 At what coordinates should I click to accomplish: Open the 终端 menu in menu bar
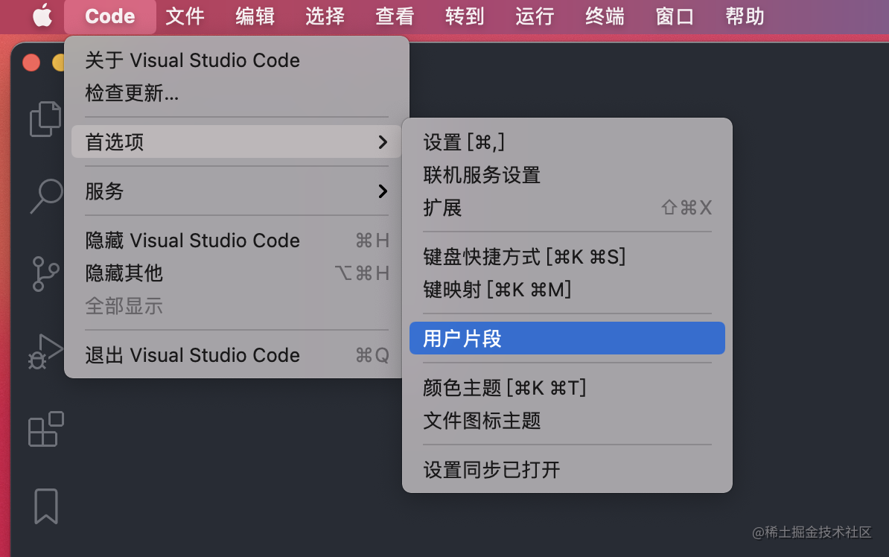605,16
